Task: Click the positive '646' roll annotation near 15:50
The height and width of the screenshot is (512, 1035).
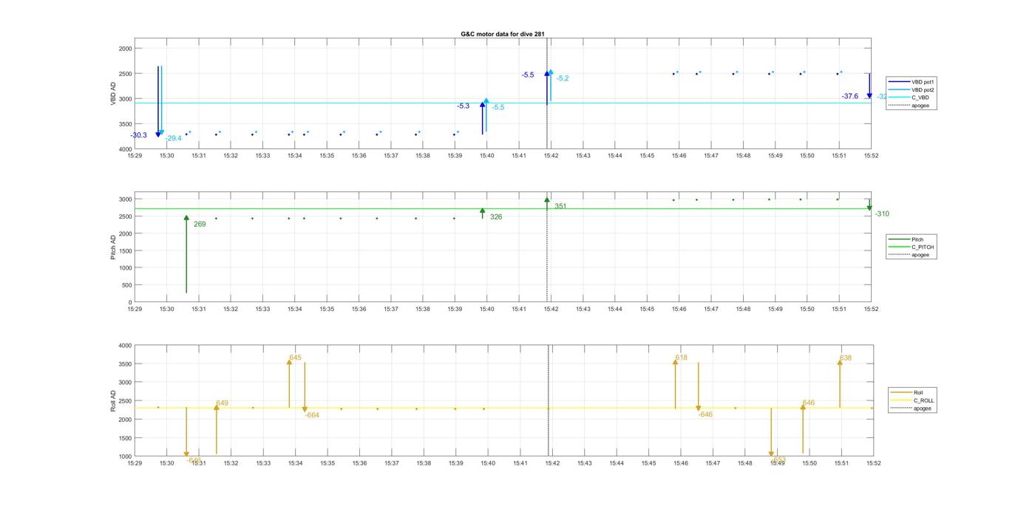Action: click(x=808, y=403)
